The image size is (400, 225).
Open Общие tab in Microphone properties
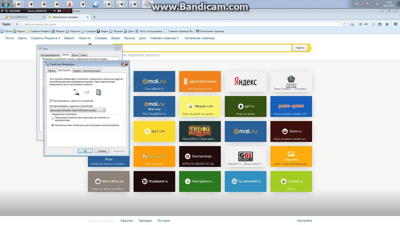click(x=52, y=71)
